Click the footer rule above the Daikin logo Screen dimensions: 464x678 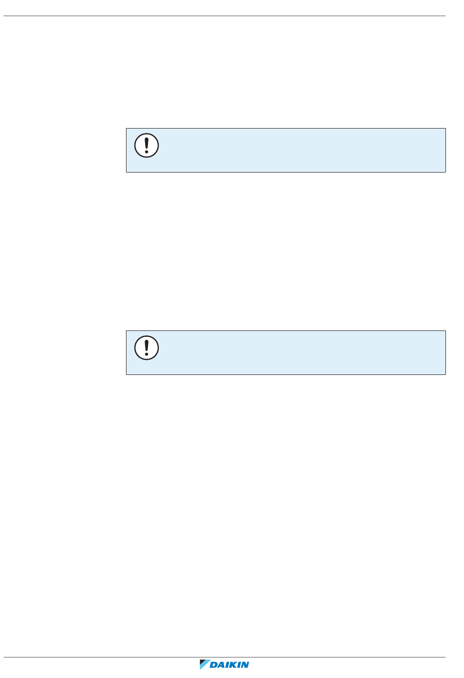click(x=225, y=657)
